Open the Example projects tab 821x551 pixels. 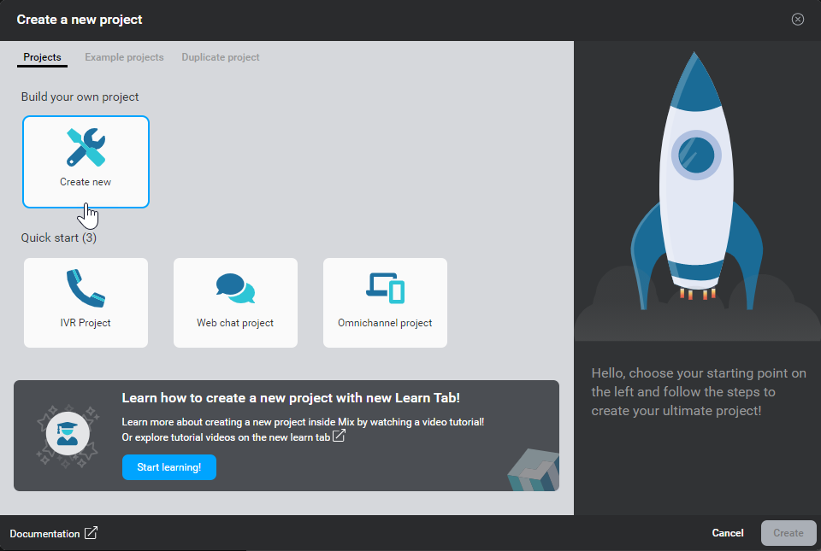pyautogui.click(x=124, y=57)
